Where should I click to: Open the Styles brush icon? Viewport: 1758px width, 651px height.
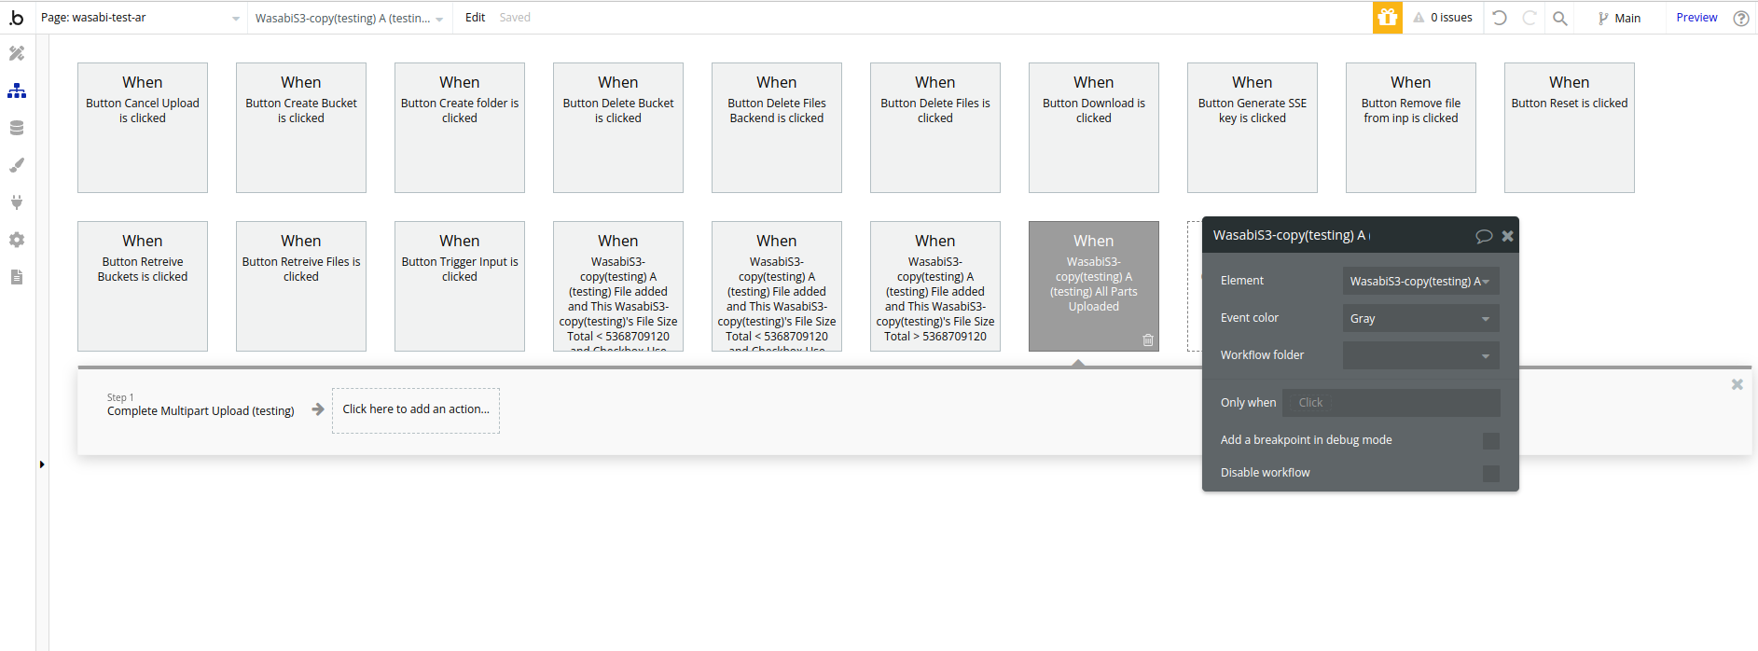[17, 165]
